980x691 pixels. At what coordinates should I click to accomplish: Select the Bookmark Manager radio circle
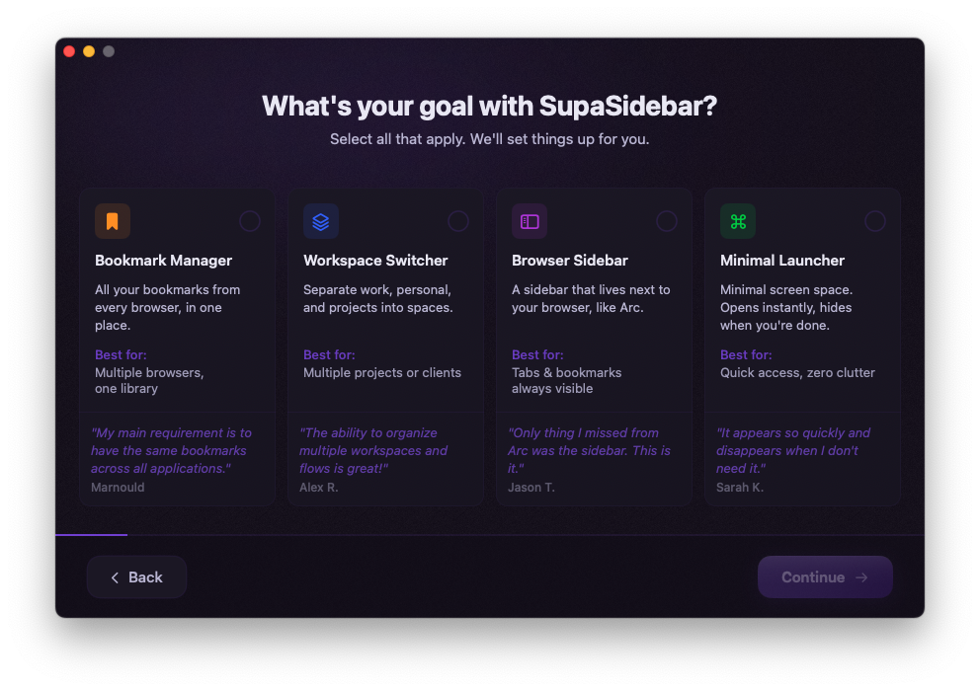(250, 221)
